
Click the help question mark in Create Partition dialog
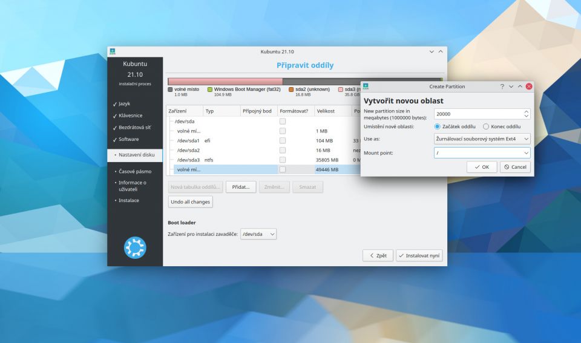pos(502,87)
